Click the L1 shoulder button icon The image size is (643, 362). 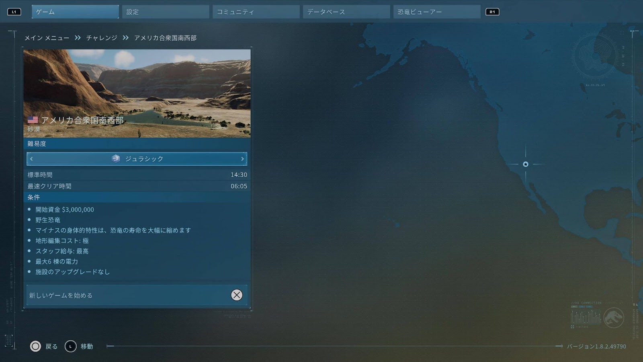tap(14, 12)
